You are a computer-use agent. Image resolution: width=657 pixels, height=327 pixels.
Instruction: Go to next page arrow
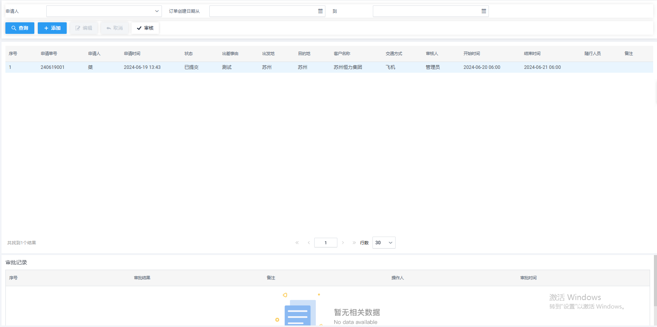[x=343, y=243]
